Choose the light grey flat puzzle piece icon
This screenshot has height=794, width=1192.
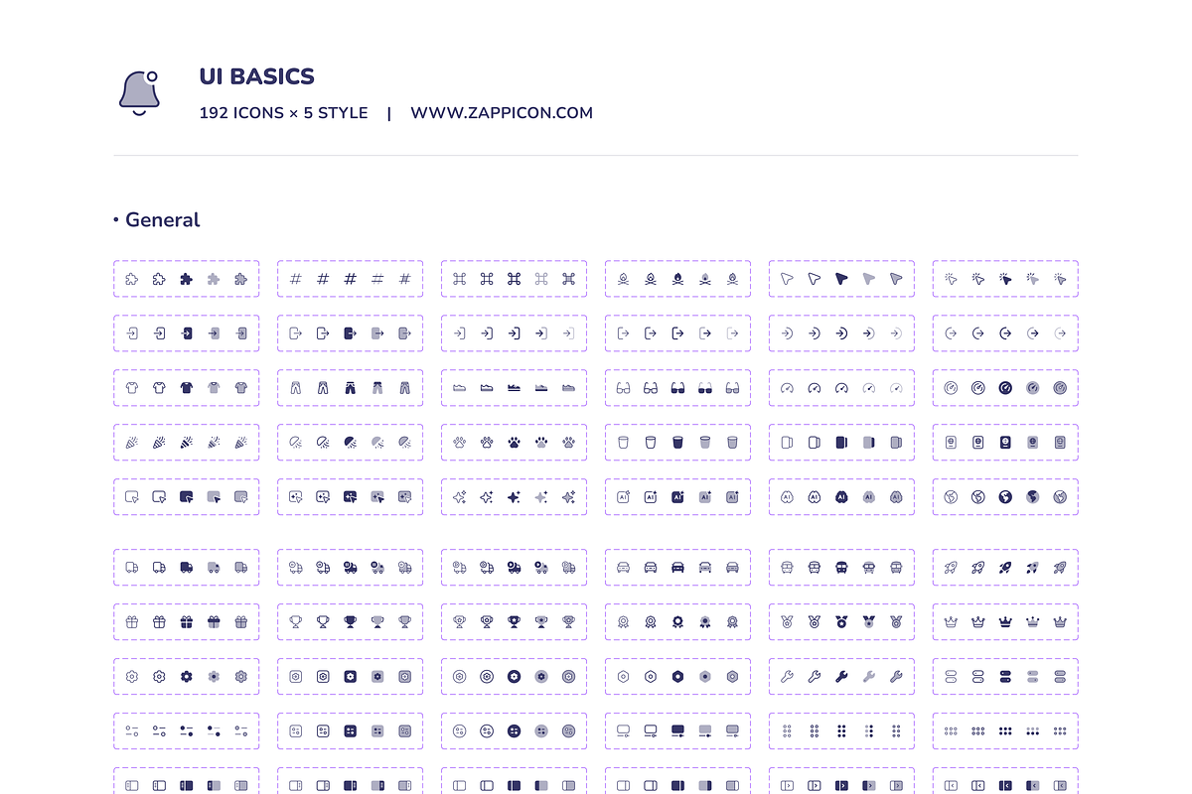213,279
